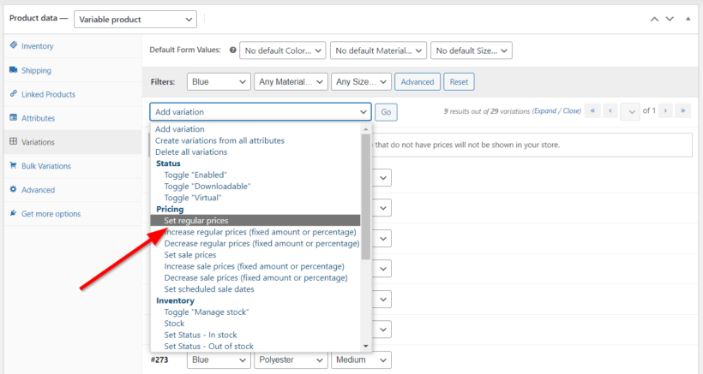The height and width of the screenshot is (374, 703).
Task: Open Medium size dropdown for variation #273
Action: 362,359
